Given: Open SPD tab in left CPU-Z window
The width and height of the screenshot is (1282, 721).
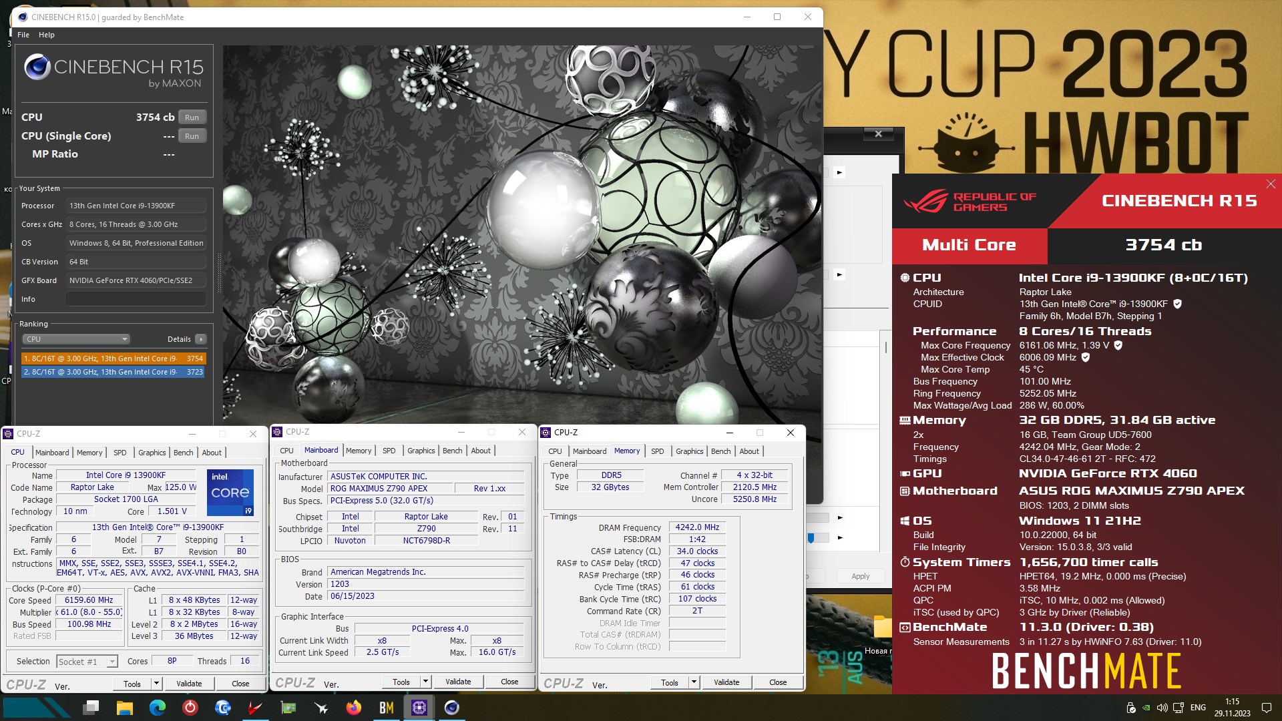Looking at the screenshot, I should coord(120,453).
